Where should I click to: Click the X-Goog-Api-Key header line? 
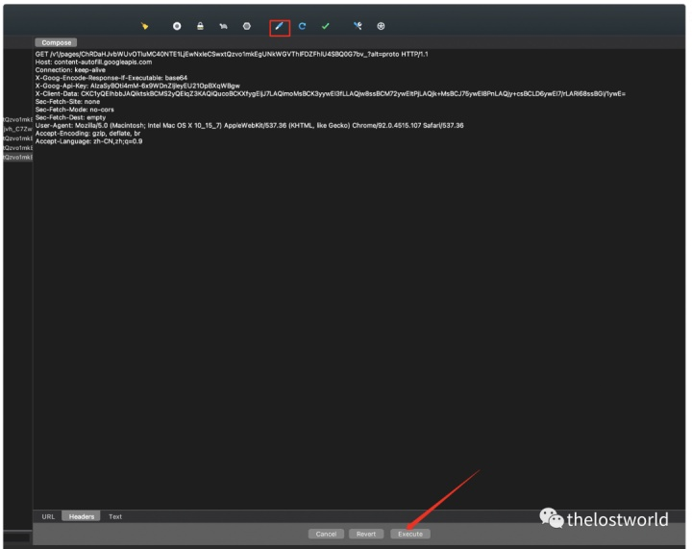[137, 86]
